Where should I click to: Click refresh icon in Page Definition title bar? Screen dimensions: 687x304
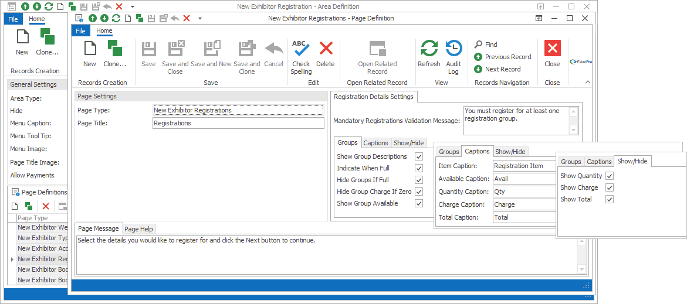click(116, 18)
